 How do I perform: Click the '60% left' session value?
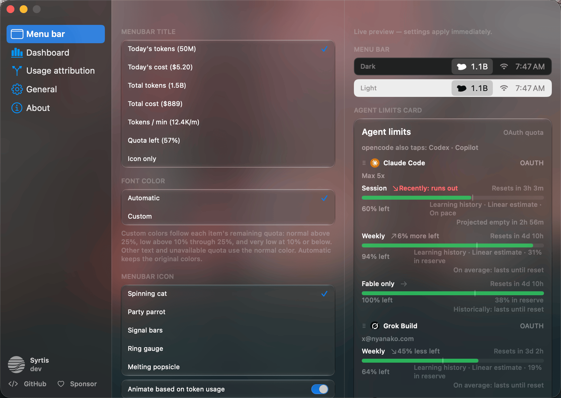(376, 209)
